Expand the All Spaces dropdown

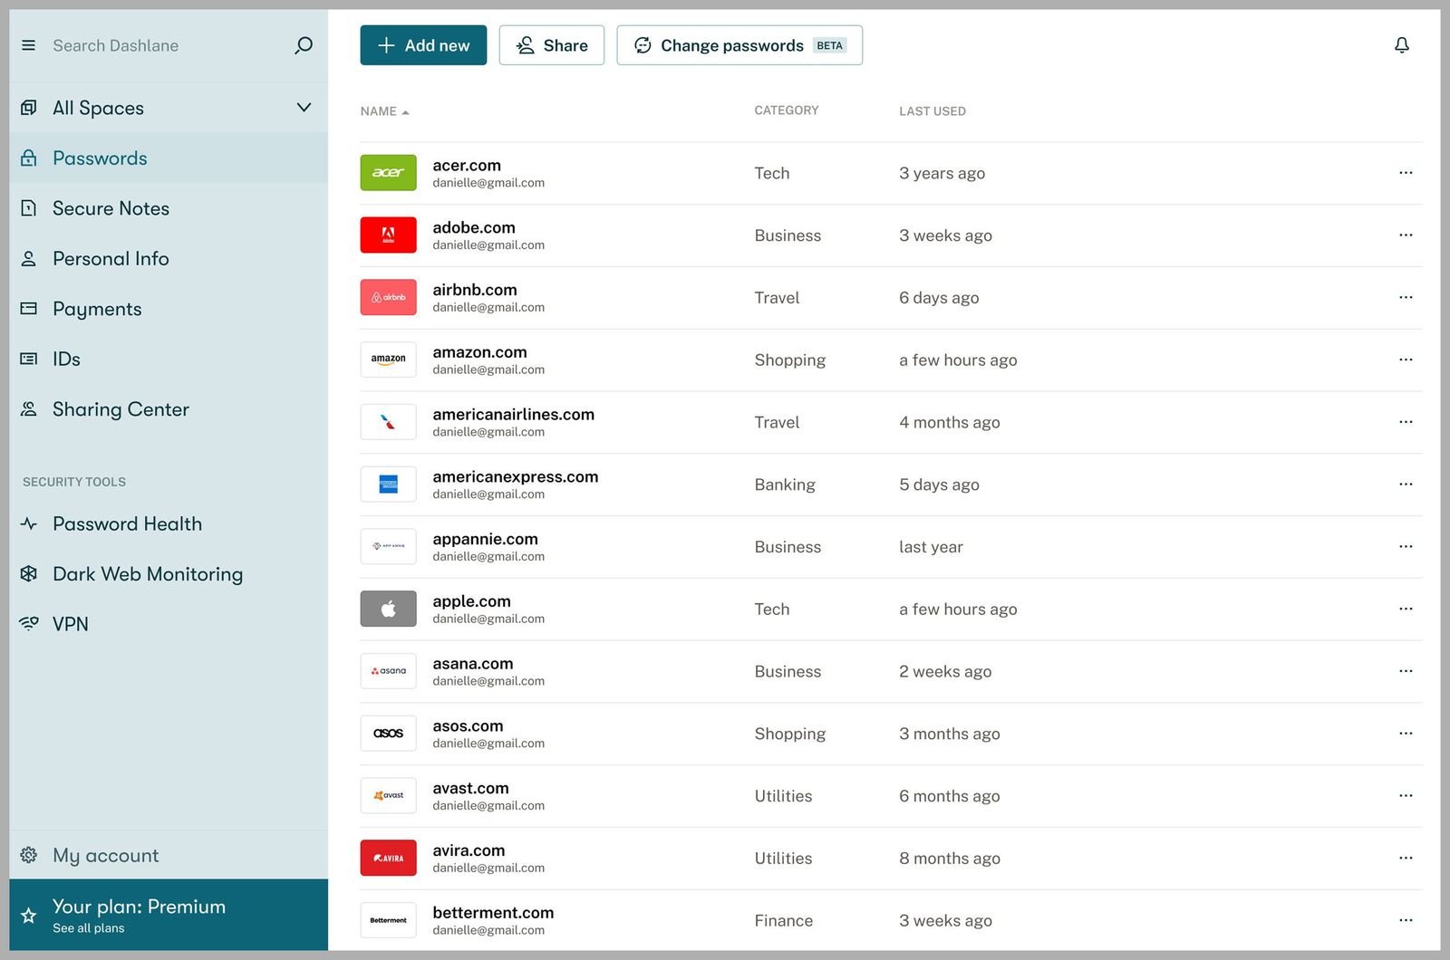point(304,108)
